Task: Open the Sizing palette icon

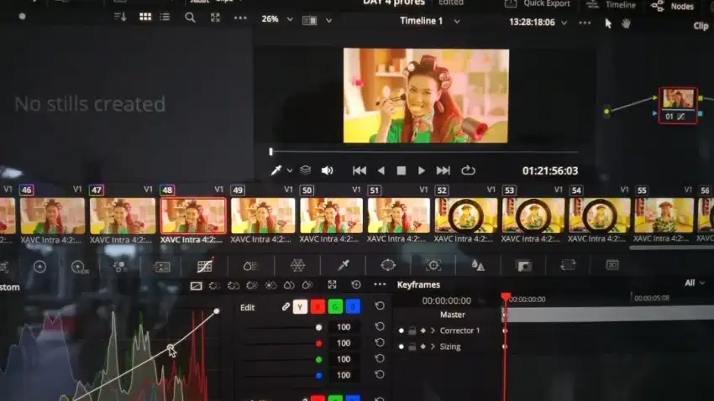Action: click(568, 264)
